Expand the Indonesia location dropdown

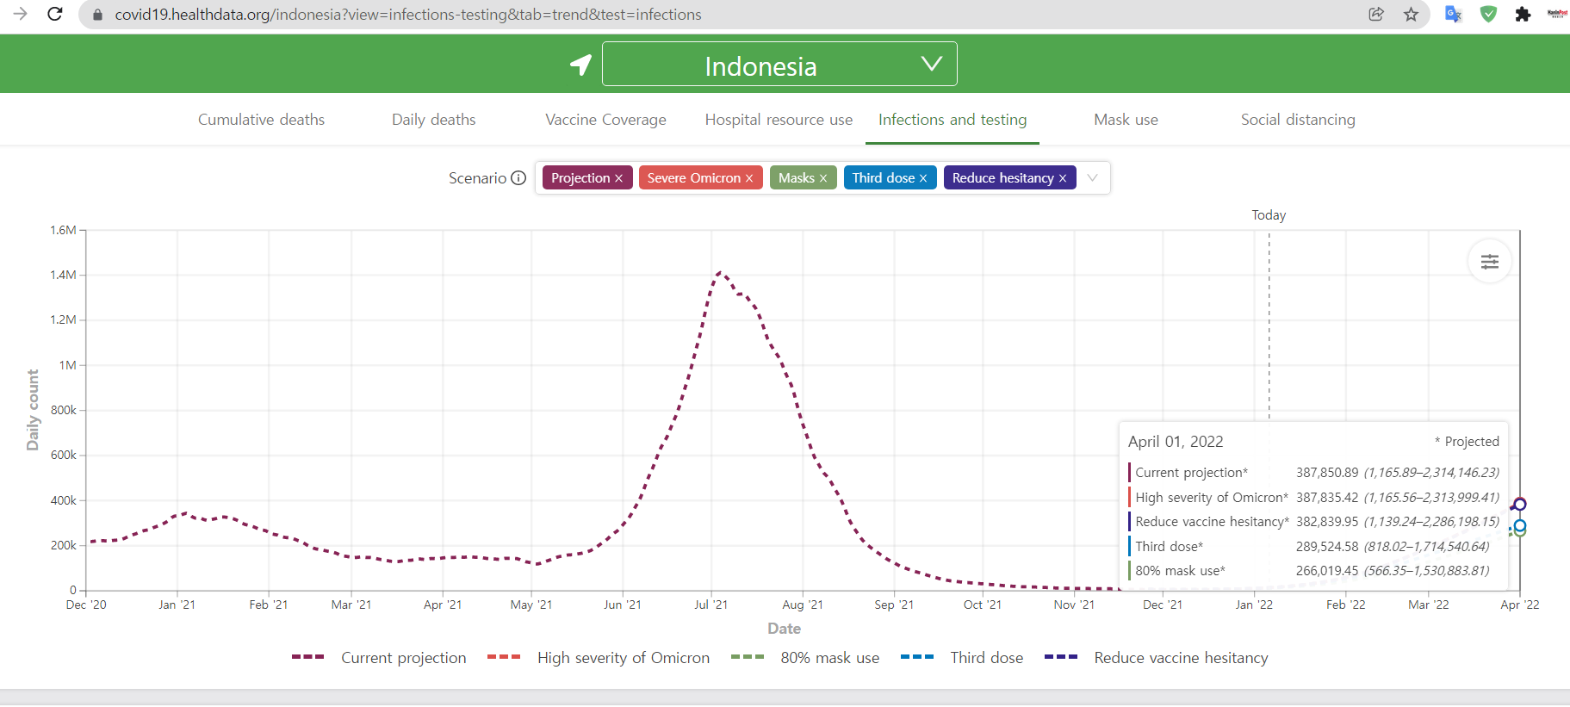(x=931, y=64)
